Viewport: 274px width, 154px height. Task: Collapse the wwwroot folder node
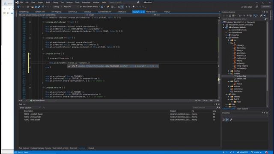(226, 38)
